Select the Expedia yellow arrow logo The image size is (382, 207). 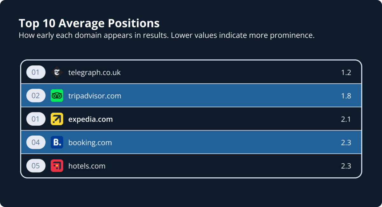57,119
